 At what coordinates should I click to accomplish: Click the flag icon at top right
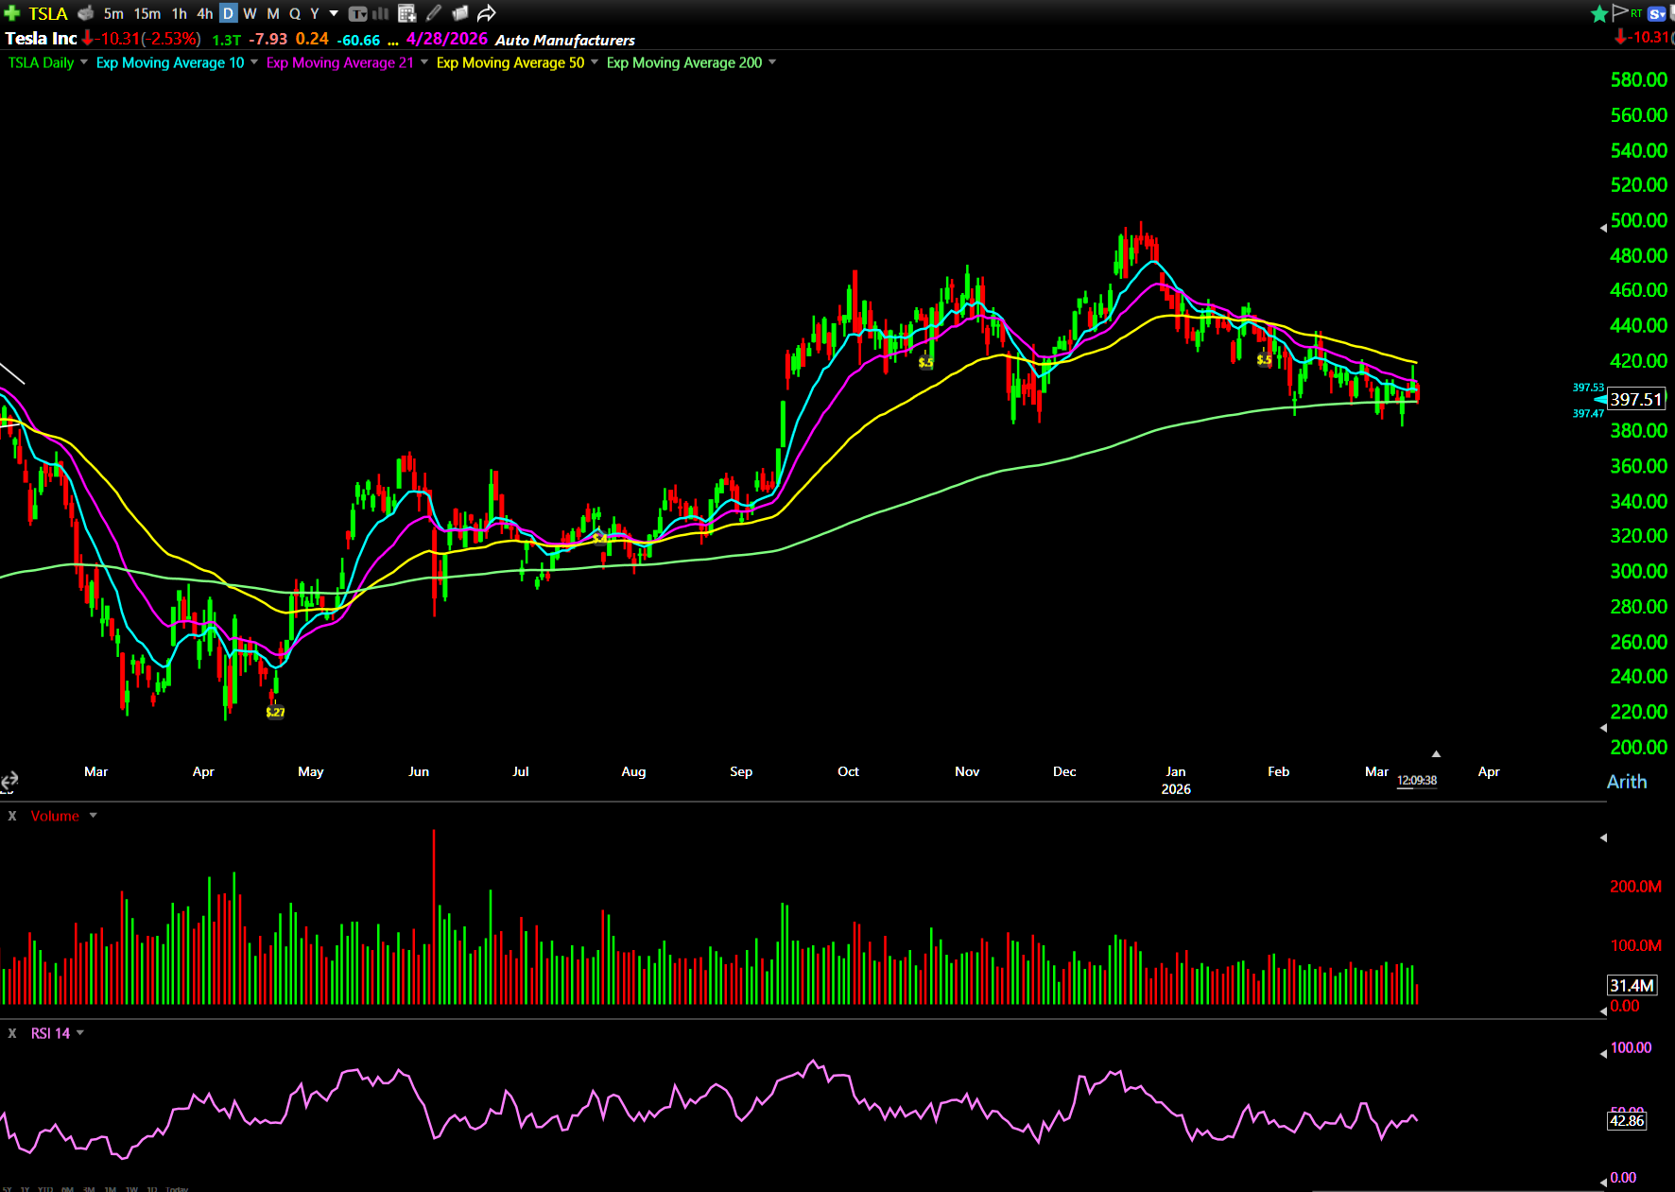(1620, 12)
